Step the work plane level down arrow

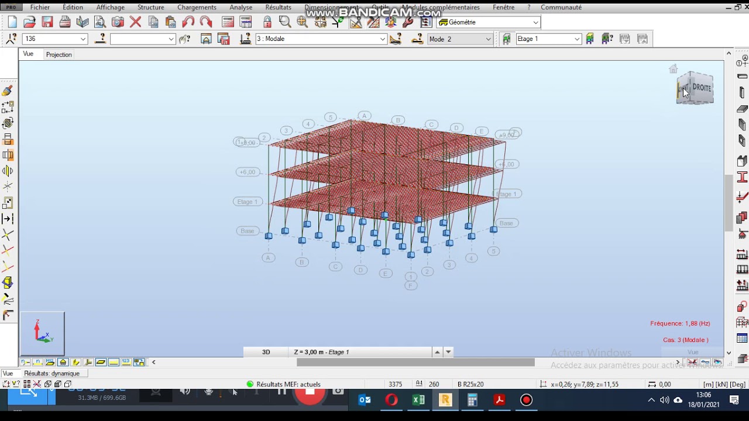tap(448, 352)
